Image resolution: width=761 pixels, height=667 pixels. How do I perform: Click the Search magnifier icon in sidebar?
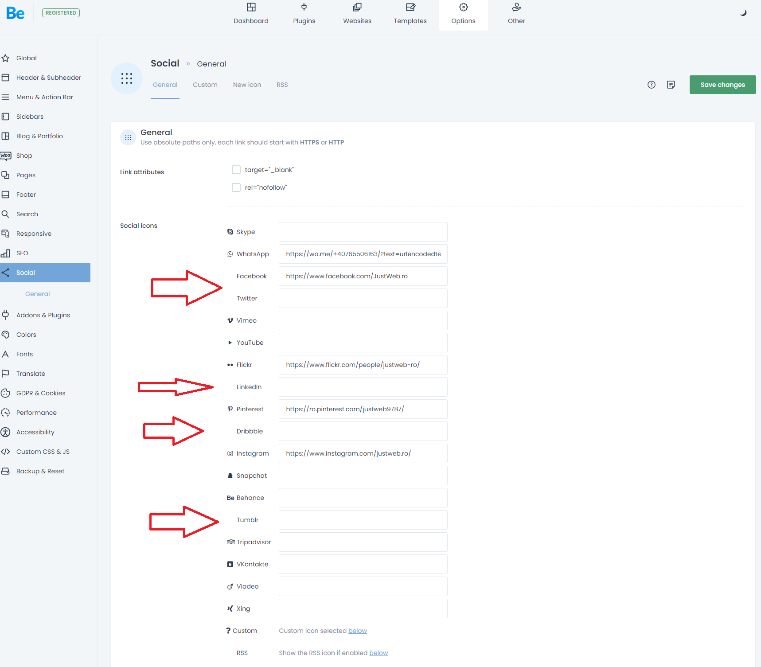[5, 214]
